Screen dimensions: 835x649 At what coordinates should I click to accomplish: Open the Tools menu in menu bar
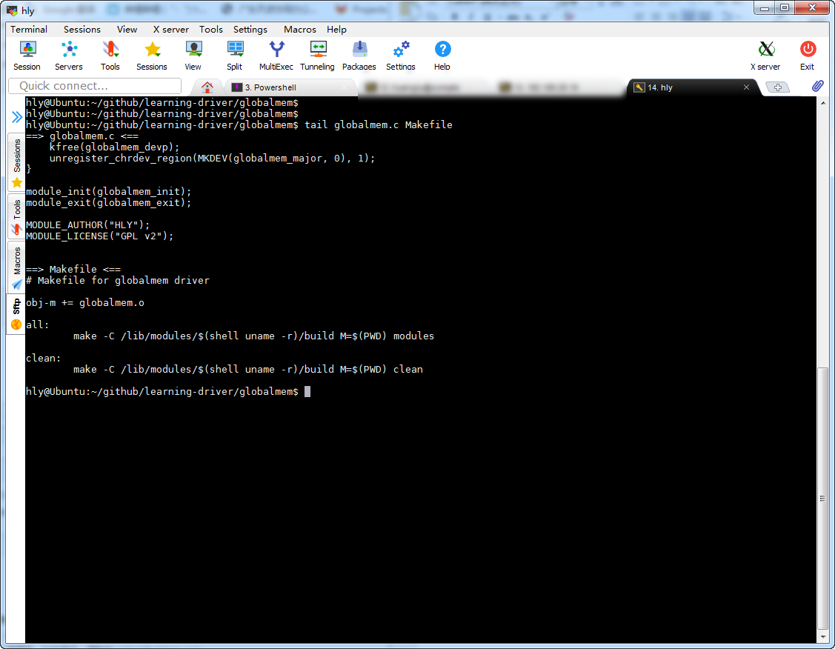coord(211,30)
